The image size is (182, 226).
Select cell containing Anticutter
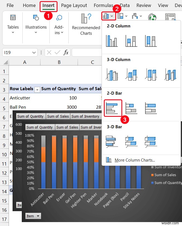tap(25, 98)
